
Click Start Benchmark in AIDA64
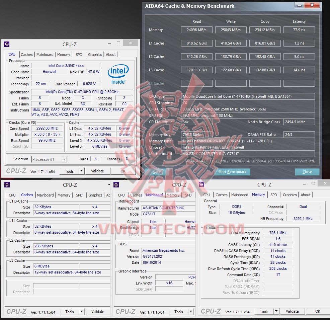pos(232,172)
